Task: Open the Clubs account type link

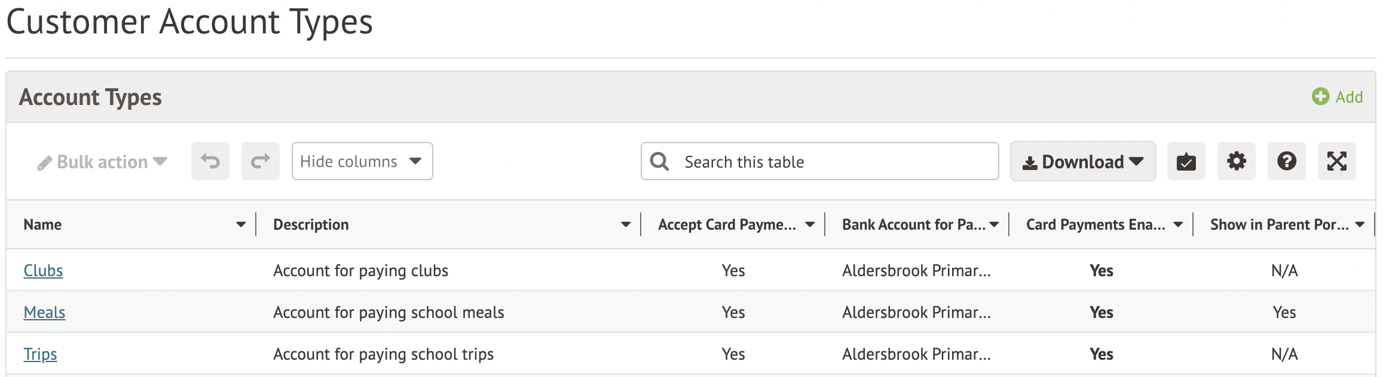Action: 43,271
